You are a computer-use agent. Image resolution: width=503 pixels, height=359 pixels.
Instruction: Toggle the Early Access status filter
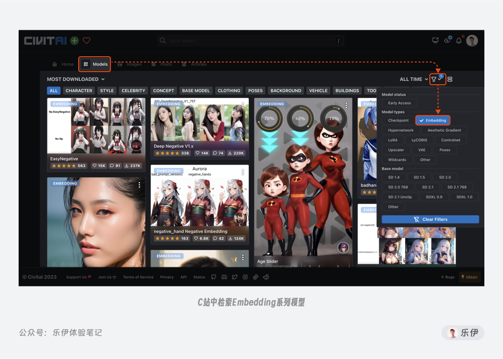pyautogui.click(x=400, y=103)
